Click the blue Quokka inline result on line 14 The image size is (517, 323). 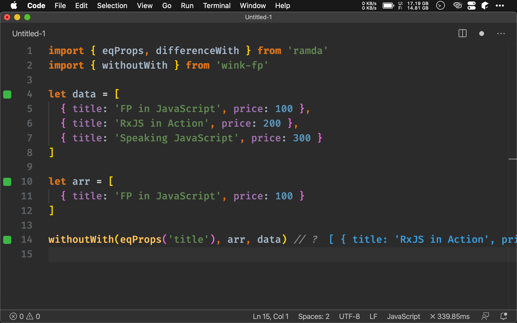423,240
